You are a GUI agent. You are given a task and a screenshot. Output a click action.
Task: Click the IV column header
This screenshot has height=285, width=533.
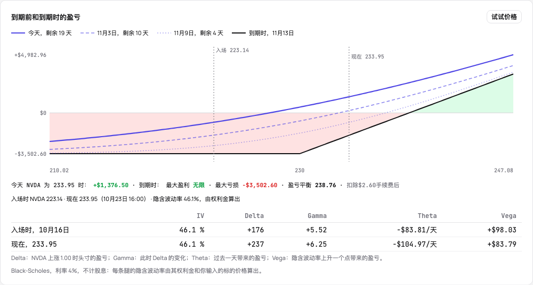point(200,216)
